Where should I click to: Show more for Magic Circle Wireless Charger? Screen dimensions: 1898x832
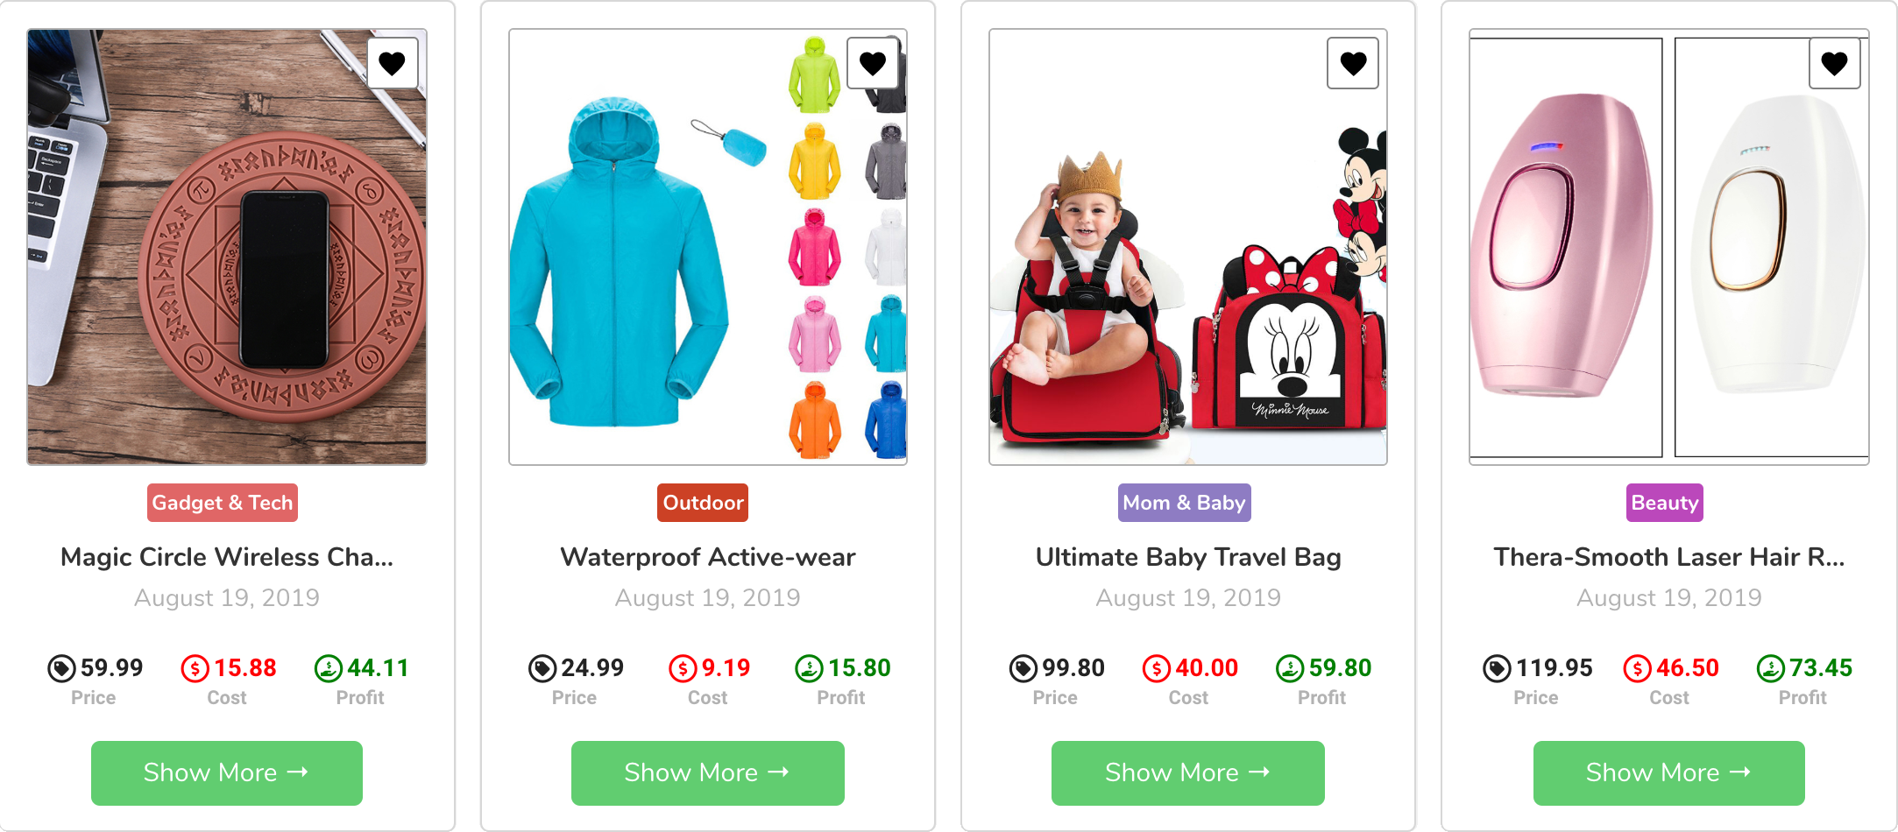pyautogui.click(x=227, y=773)
